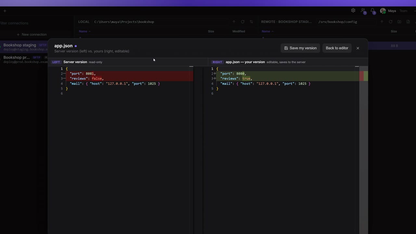
Task: Sort LOCAL pane by Size column
Action: pos(211,31)
